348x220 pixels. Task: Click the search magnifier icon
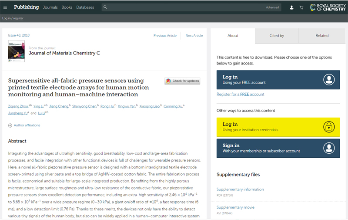tap(106, 7)
